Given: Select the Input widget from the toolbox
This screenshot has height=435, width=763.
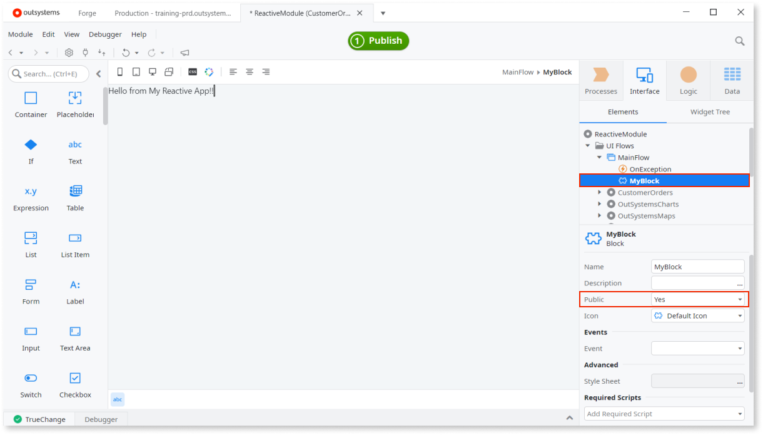Looking at the screenshot, I should coord(31,338).
